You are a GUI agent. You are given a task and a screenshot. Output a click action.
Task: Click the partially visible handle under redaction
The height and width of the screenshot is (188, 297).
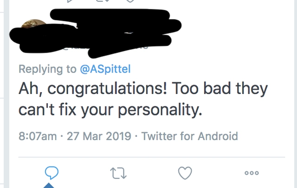(106, 47)
